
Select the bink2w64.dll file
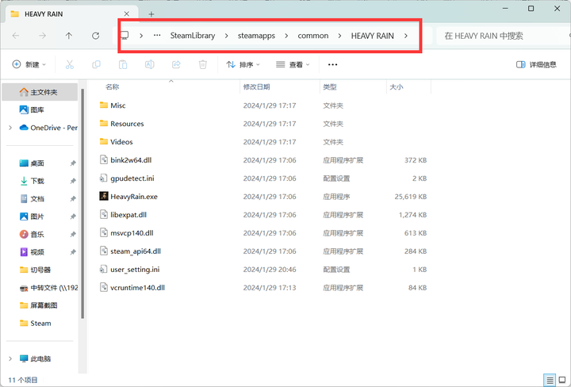(x=264, y=160)
